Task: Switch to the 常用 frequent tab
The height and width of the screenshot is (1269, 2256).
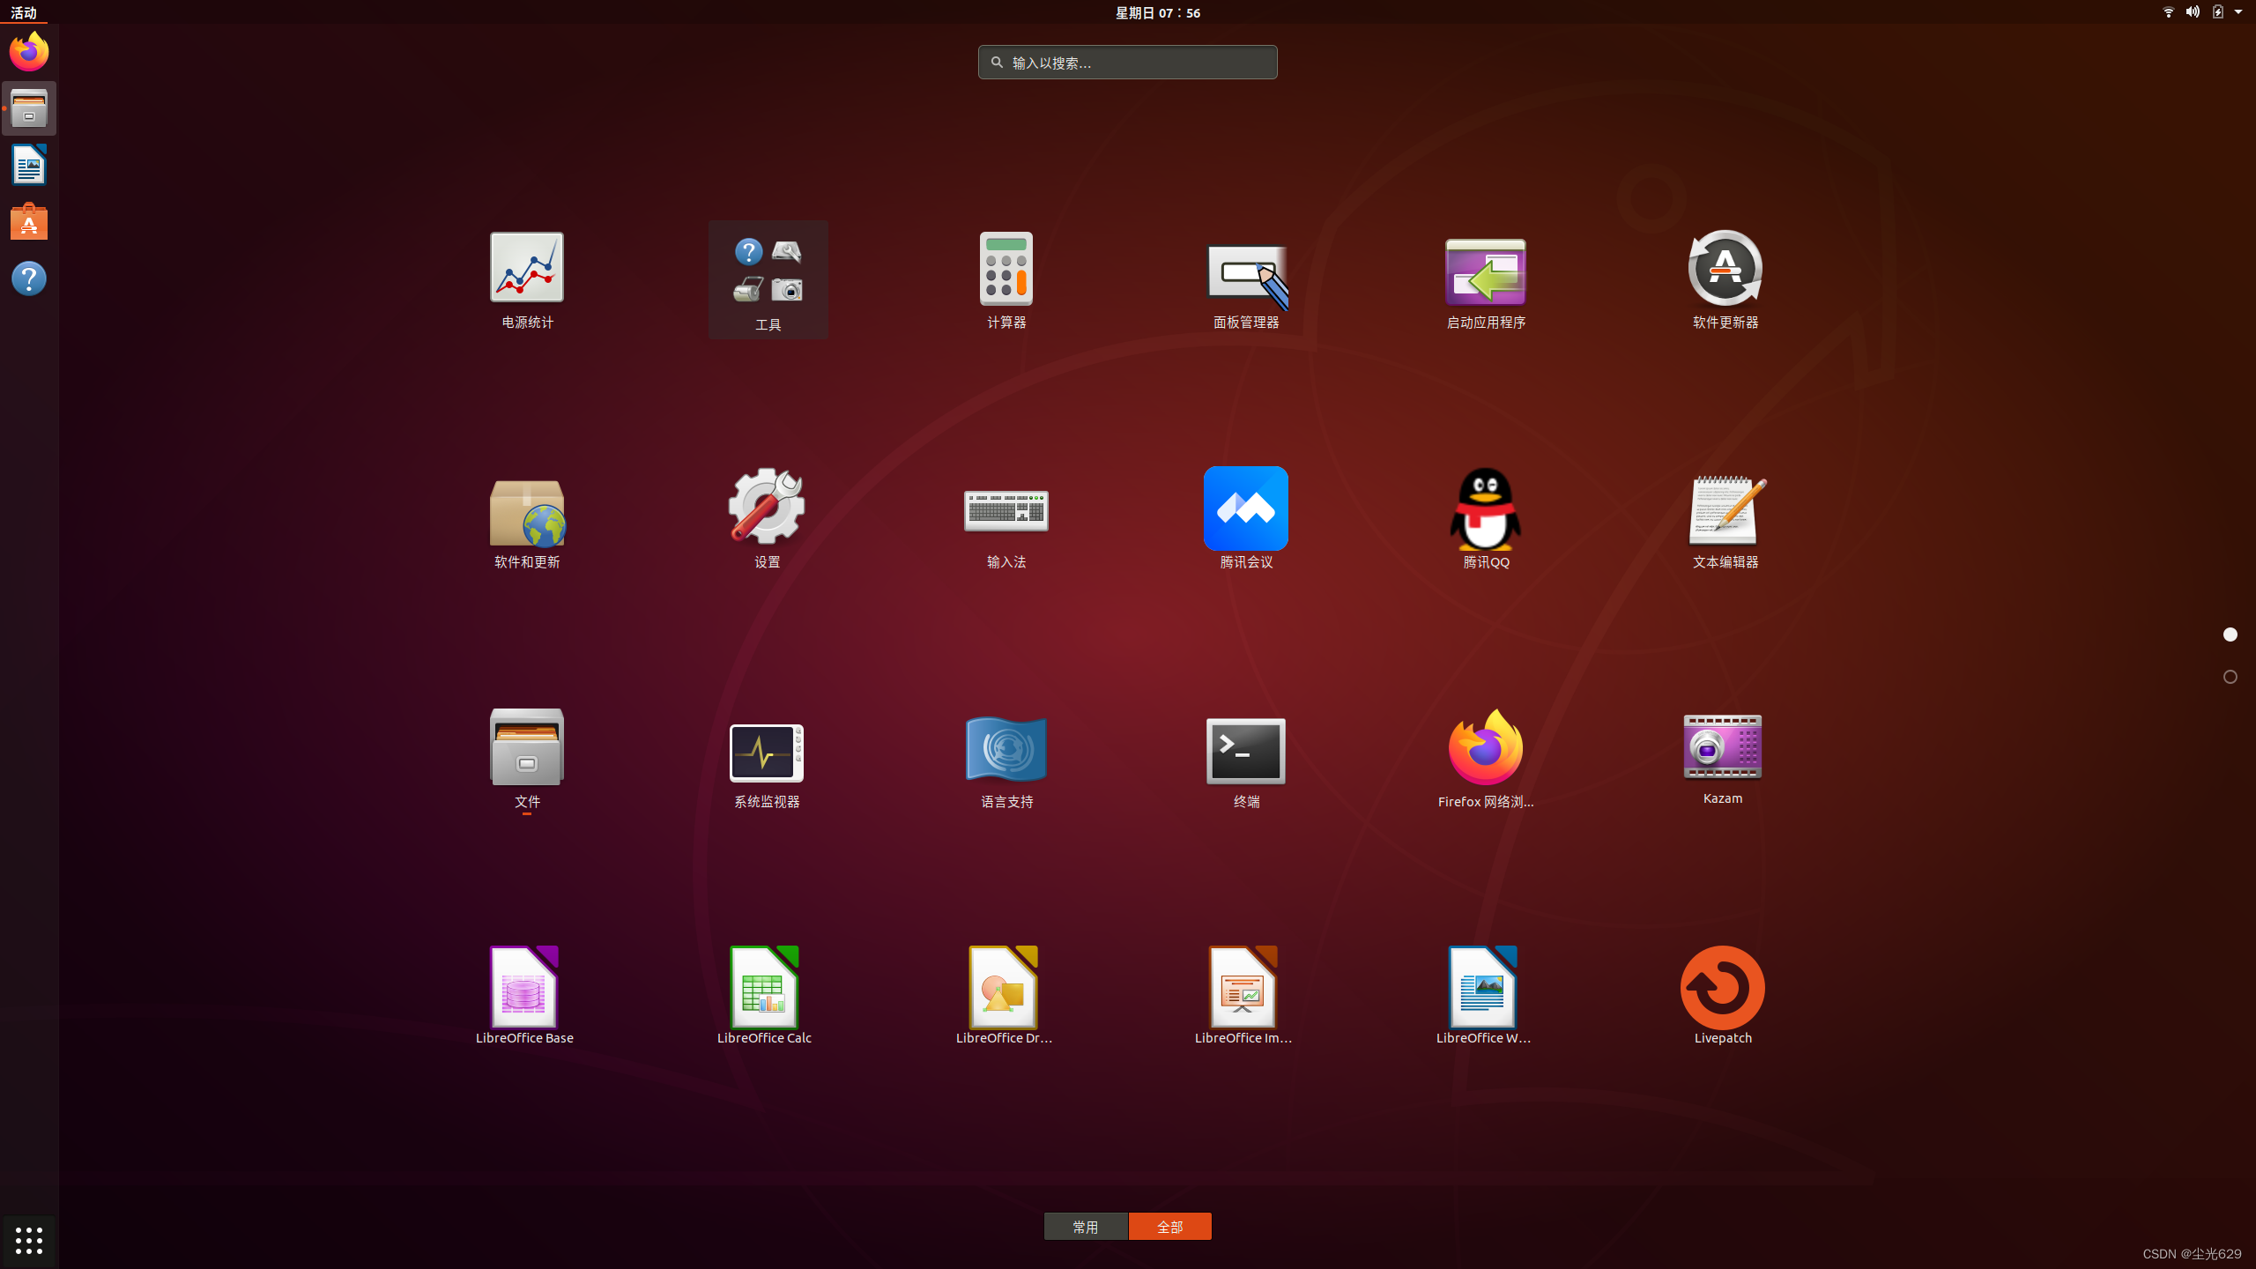Action: click(1086, 1227)
